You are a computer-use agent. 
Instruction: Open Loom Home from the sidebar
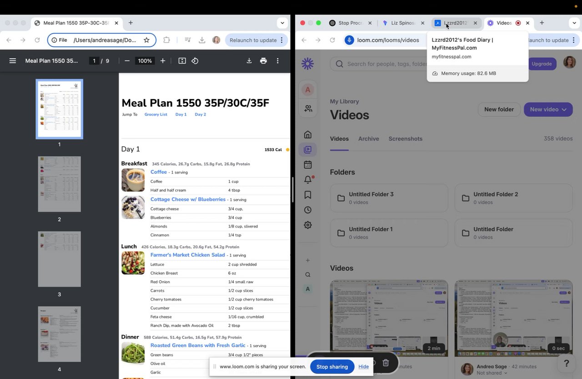point(308,134)
